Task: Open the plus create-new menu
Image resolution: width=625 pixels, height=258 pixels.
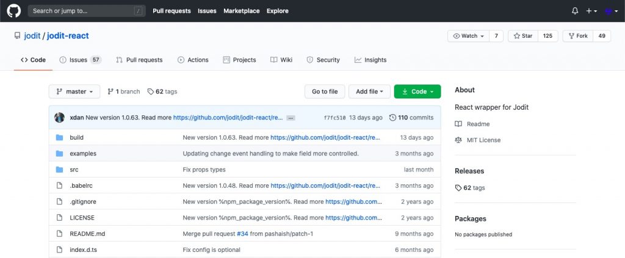Action: coord(591,11)
